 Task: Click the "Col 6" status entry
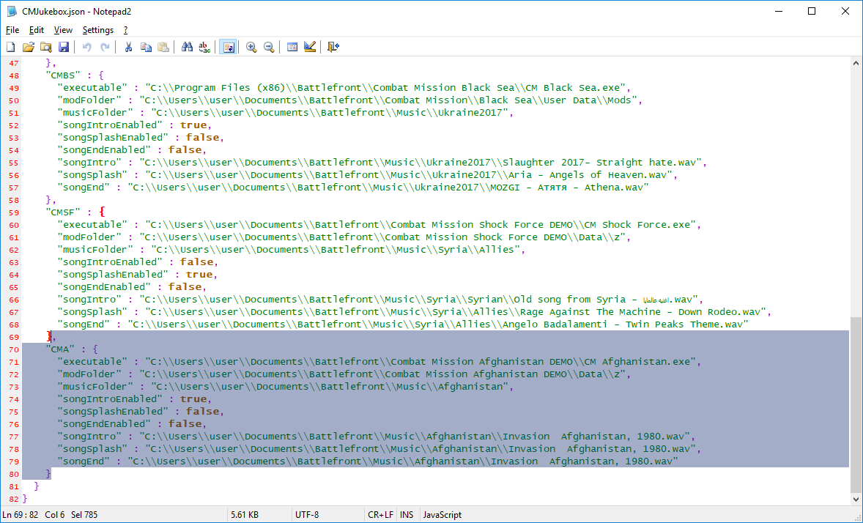(54, 515)
